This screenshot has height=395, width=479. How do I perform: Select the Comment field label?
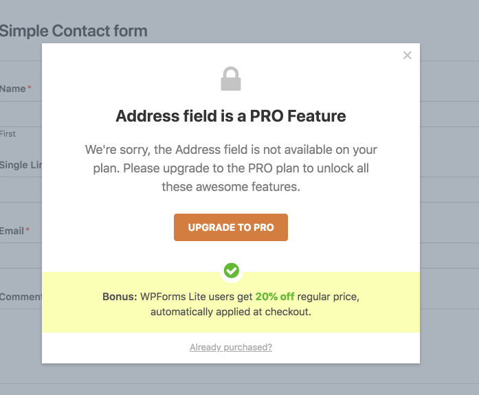(21, 297)
